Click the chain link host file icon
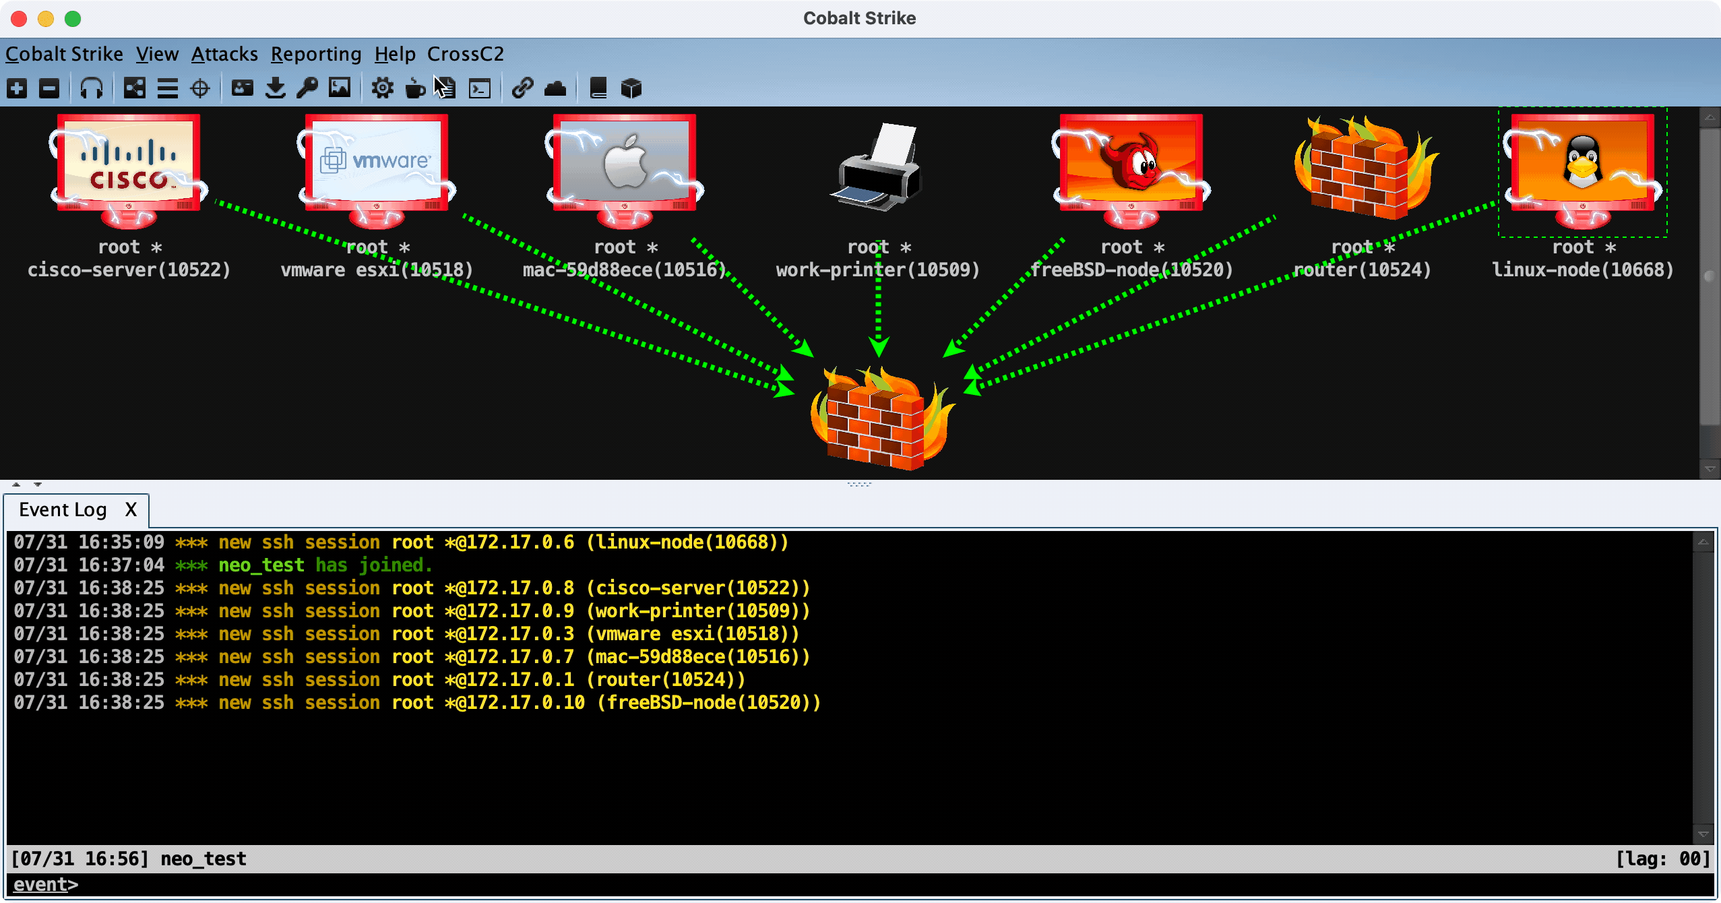This screenshot has width=1721, height=903. click(x=522, y=88)
